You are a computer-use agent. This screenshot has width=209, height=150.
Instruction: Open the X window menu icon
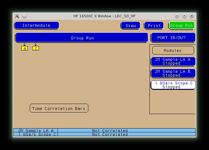[17, 16]
